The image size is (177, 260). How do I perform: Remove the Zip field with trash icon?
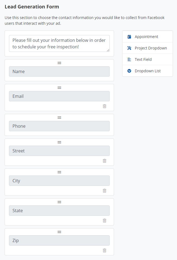coord(105,250)
